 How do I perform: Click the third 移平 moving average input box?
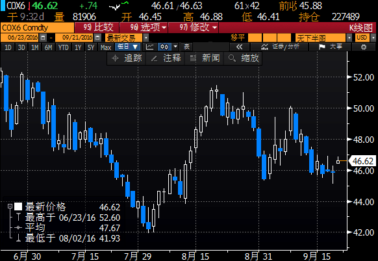pos(284,38)
